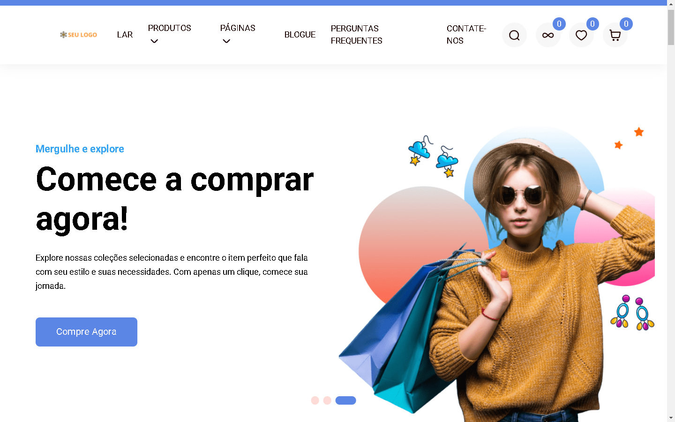Click the cart count badge
This screenshot has height=422, width=675.
[x=626, y=24]
